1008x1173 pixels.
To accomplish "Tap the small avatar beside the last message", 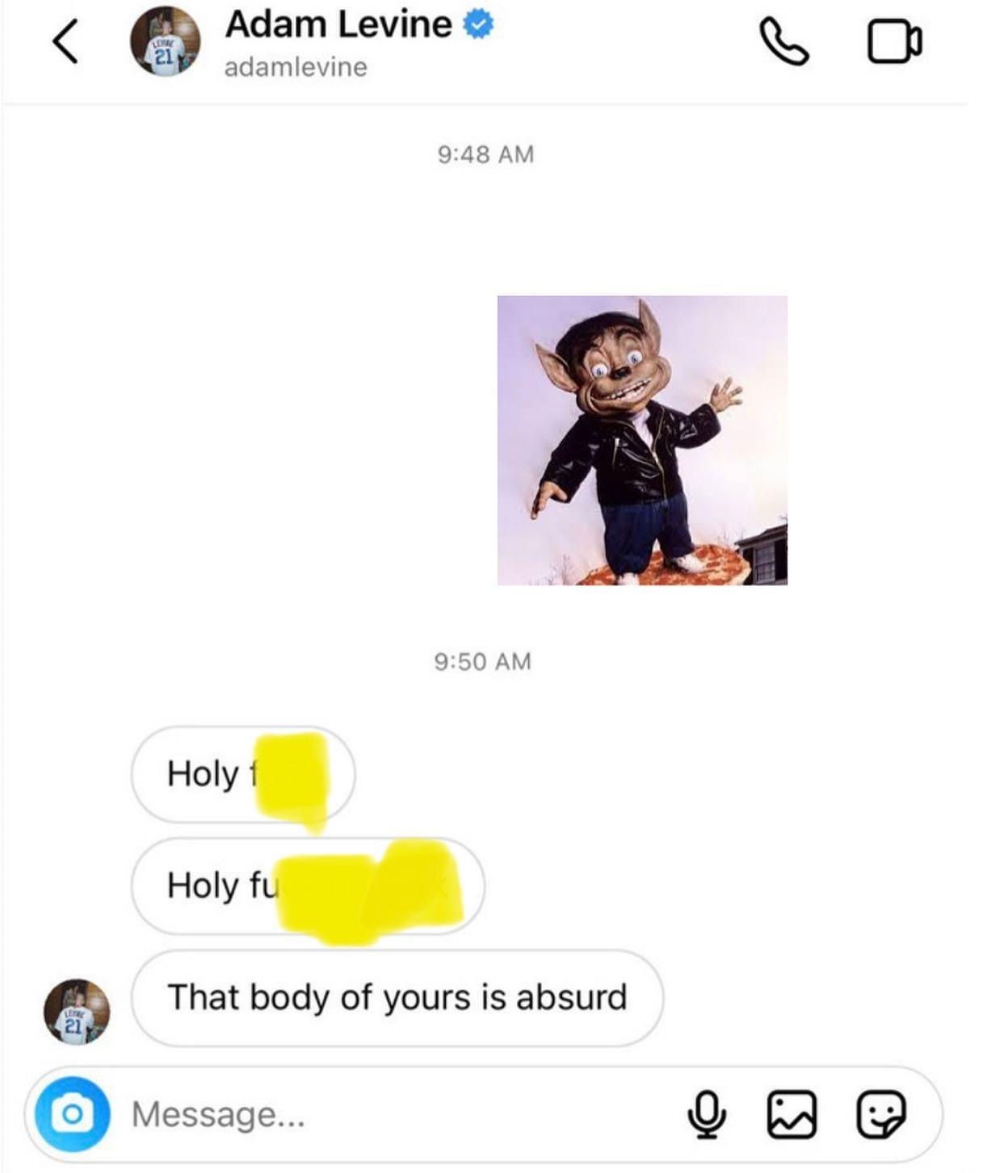I will coord(77,1012).
